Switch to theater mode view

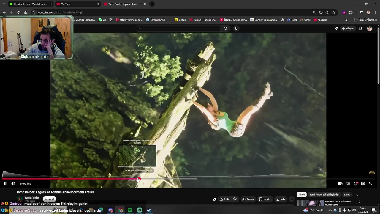tap(363, 184)
